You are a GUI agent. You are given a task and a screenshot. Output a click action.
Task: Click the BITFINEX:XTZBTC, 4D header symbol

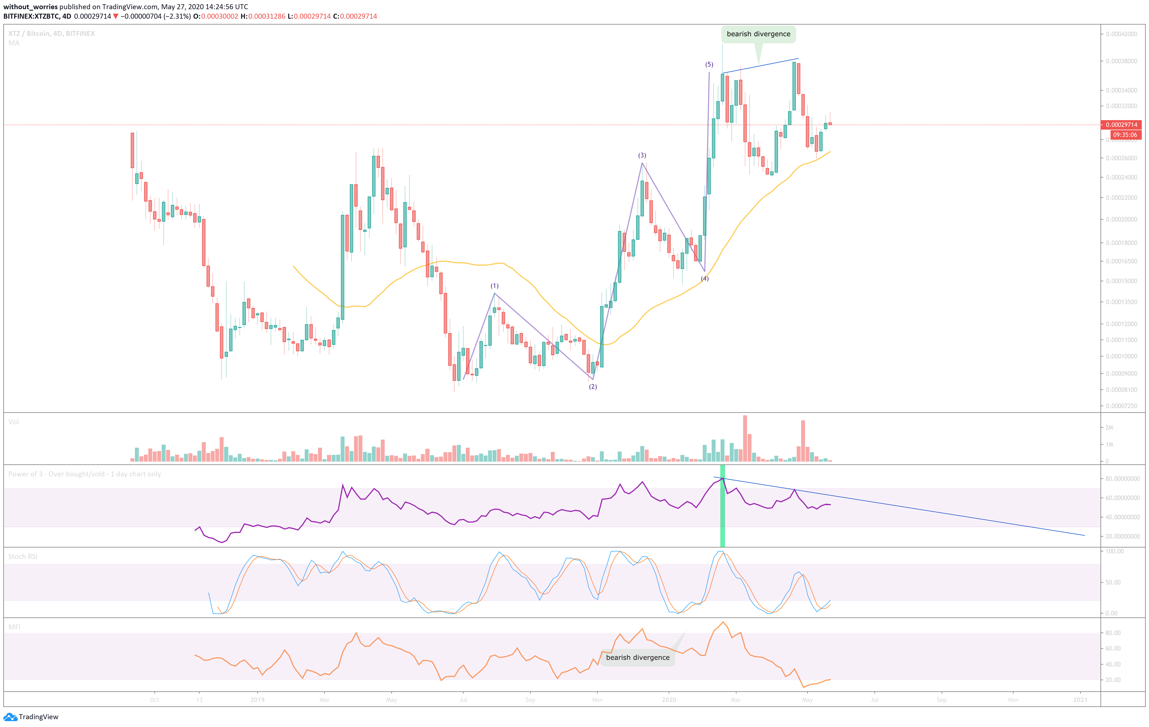tap(37, 16)
